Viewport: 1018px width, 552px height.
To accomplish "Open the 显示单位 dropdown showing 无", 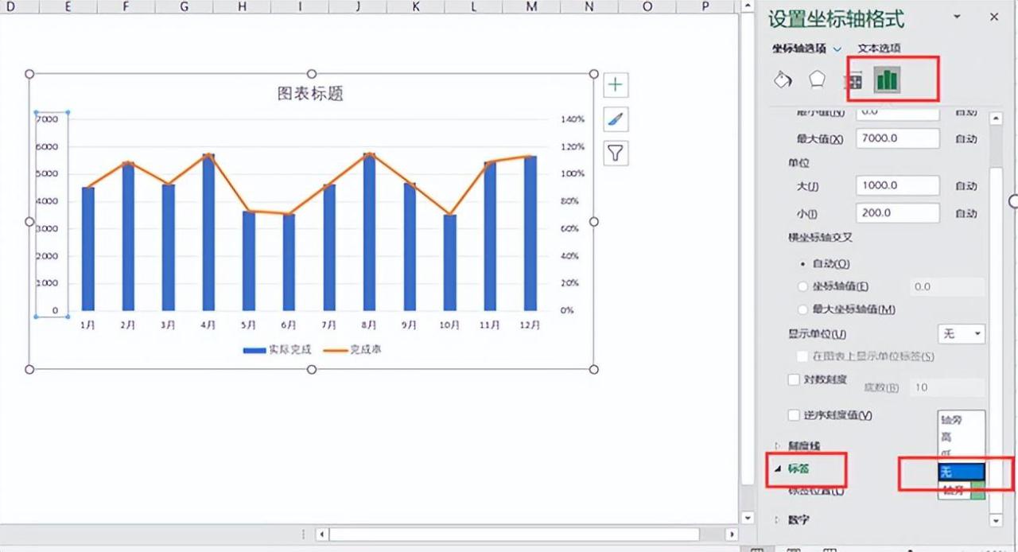I will [962, 334].
